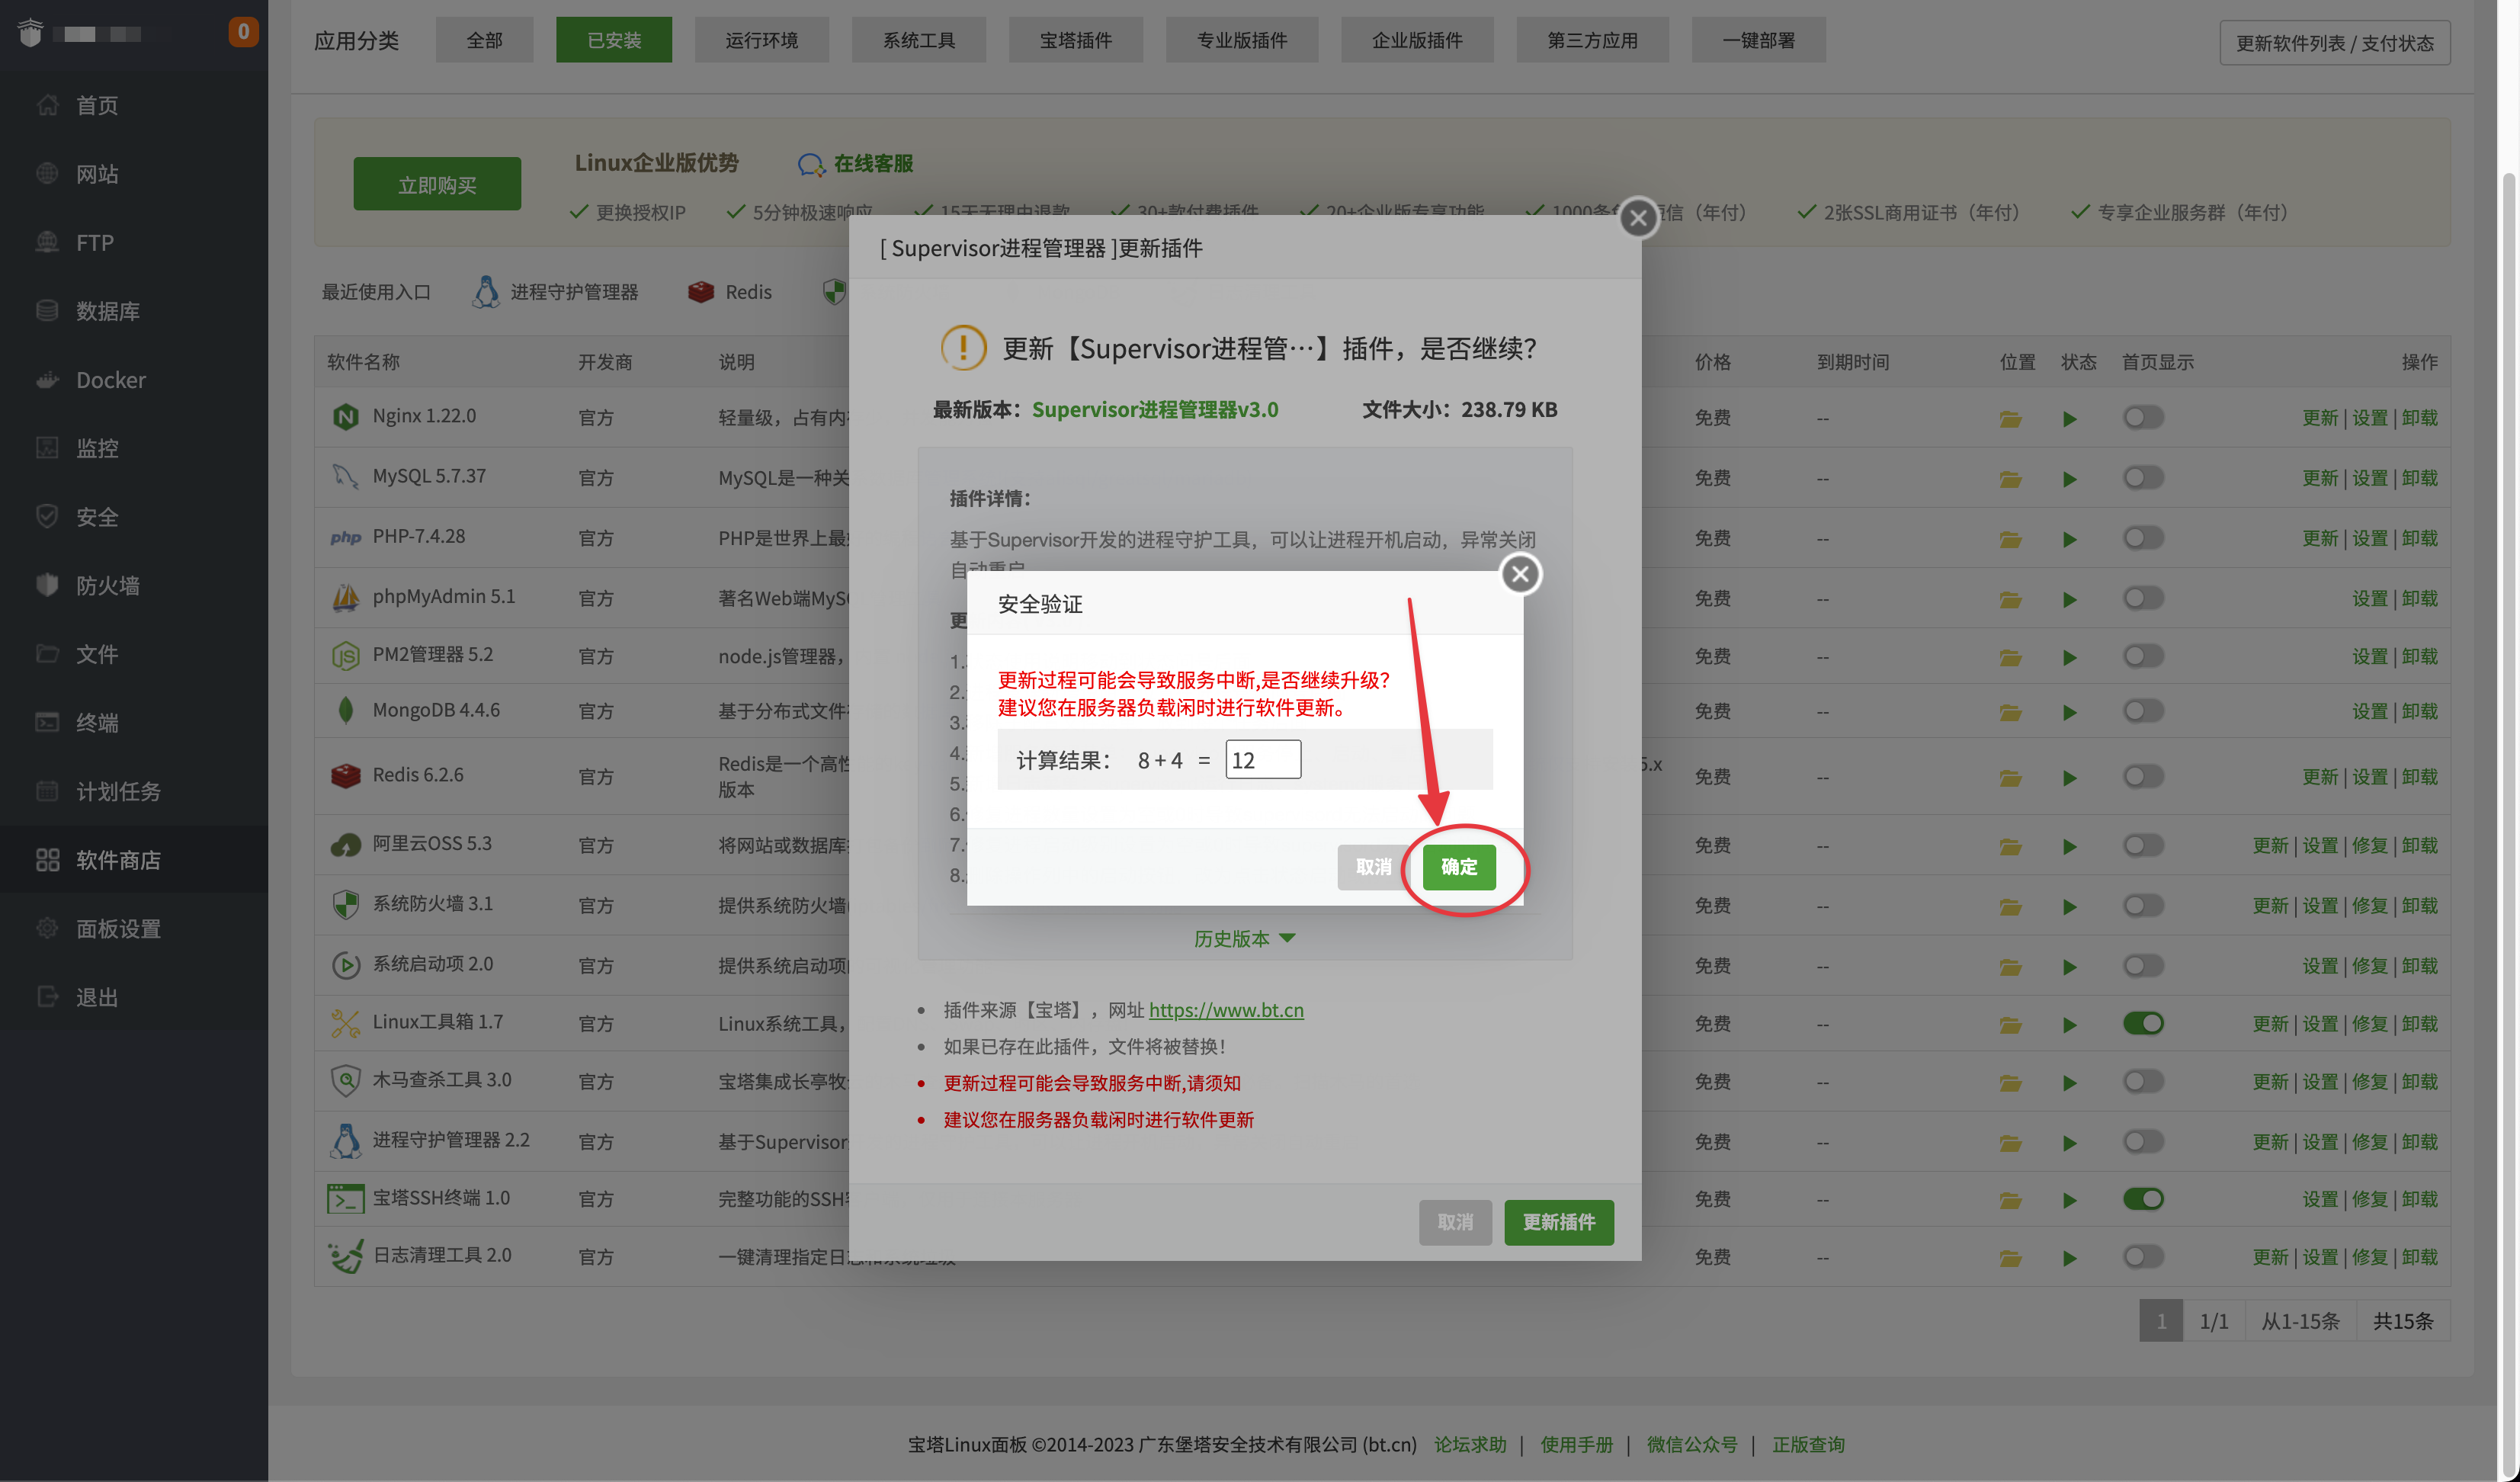Click the MySQL dolphin icon
This screenshot has height=1482, width=2520.
click(345, 476)
